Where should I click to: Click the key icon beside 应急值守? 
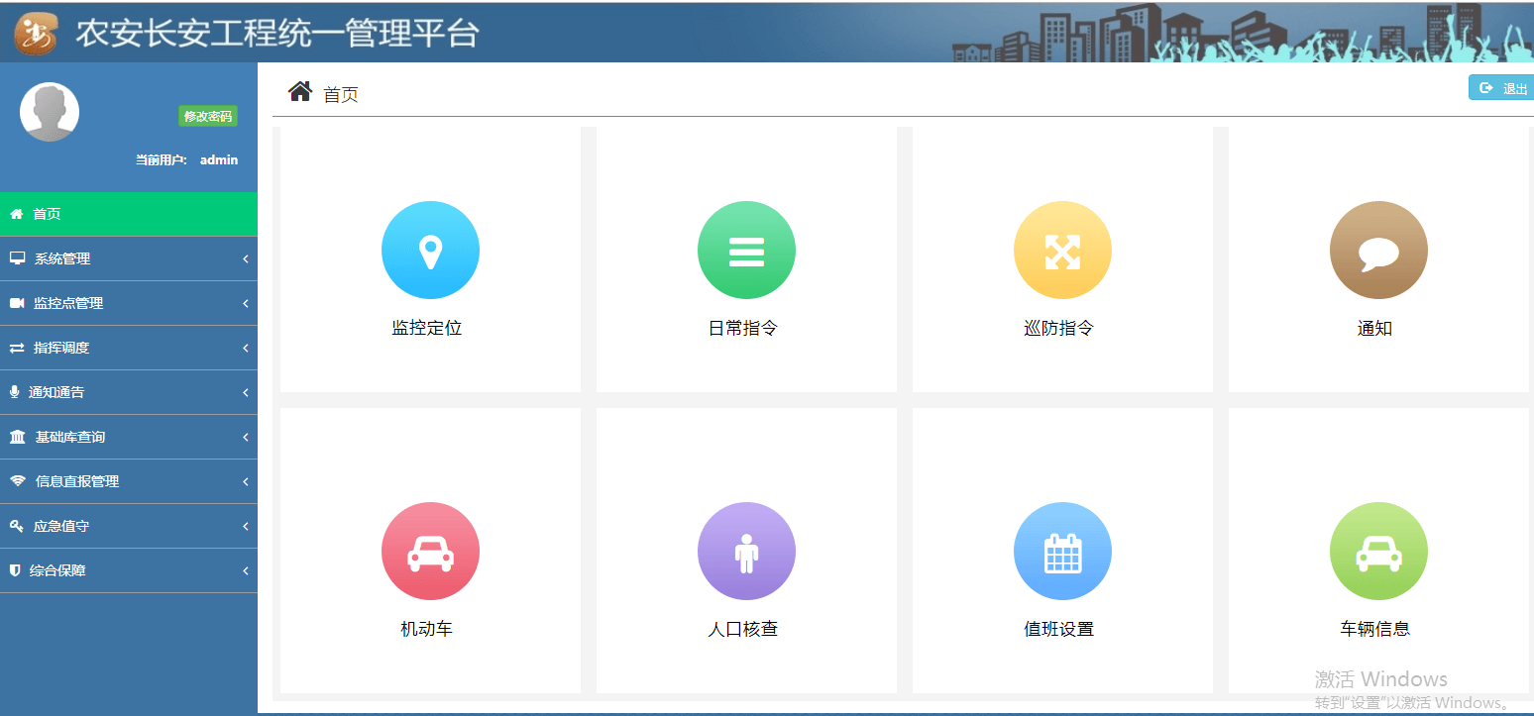pyautogui.click(x=17, y=526)
